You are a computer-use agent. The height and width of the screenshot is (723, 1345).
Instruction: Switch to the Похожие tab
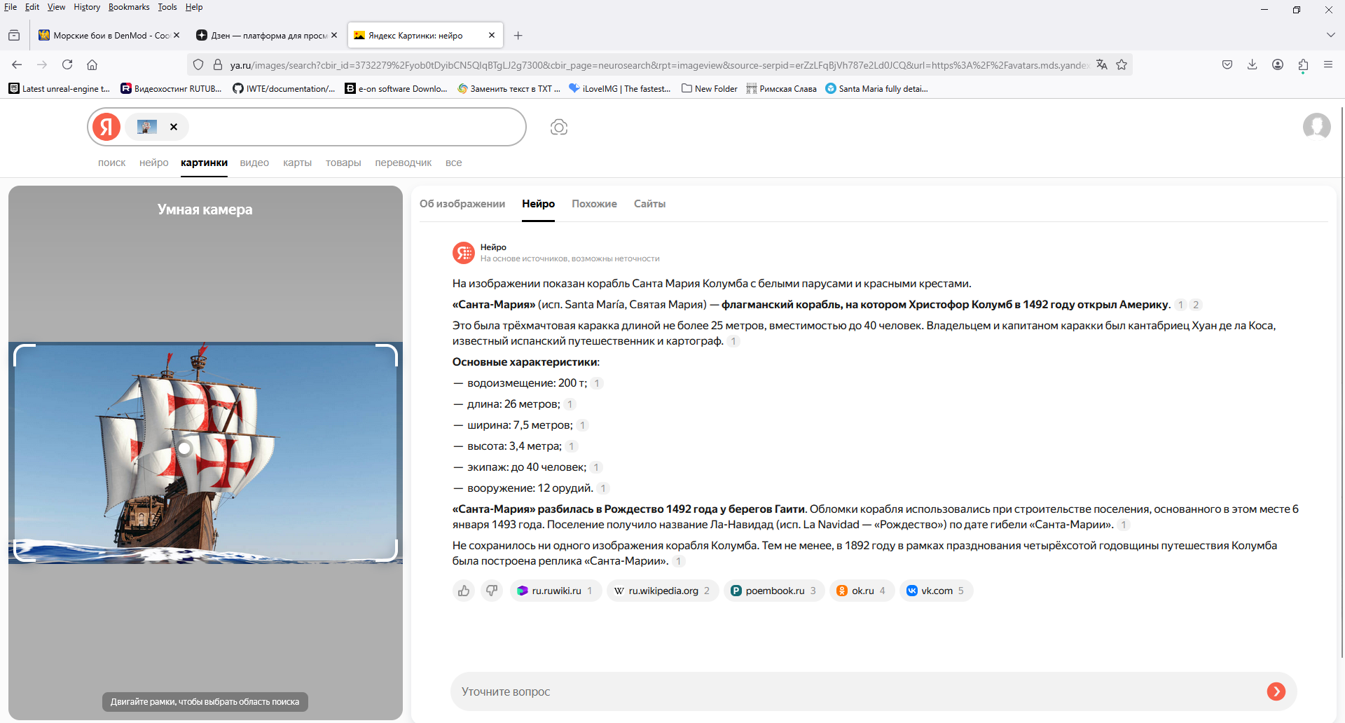coord(594,204)
